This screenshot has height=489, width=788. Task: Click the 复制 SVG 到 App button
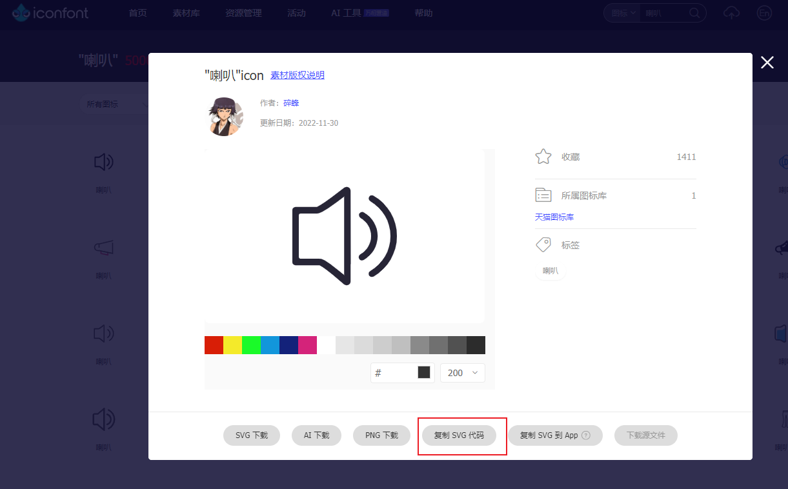(555, 435)
